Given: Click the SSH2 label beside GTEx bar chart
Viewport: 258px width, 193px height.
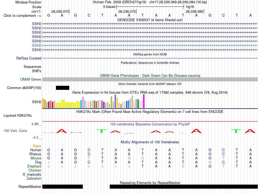Looking at the screenshot, I should [x=37, y=102].
